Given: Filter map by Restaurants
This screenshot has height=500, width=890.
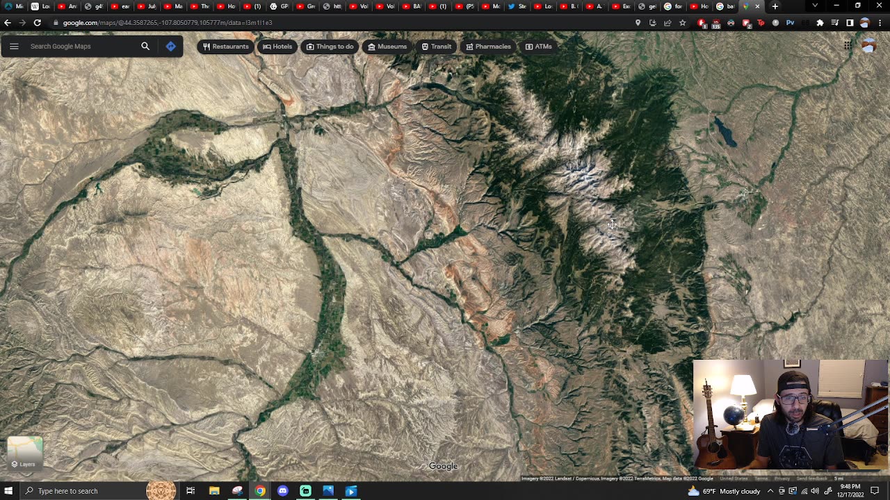Looking at the screenshot, I should tap(225, 47).
